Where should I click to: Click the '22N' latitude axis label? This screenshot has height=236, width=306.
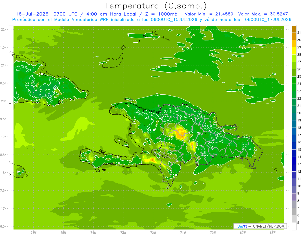click(x=4, y=30)
